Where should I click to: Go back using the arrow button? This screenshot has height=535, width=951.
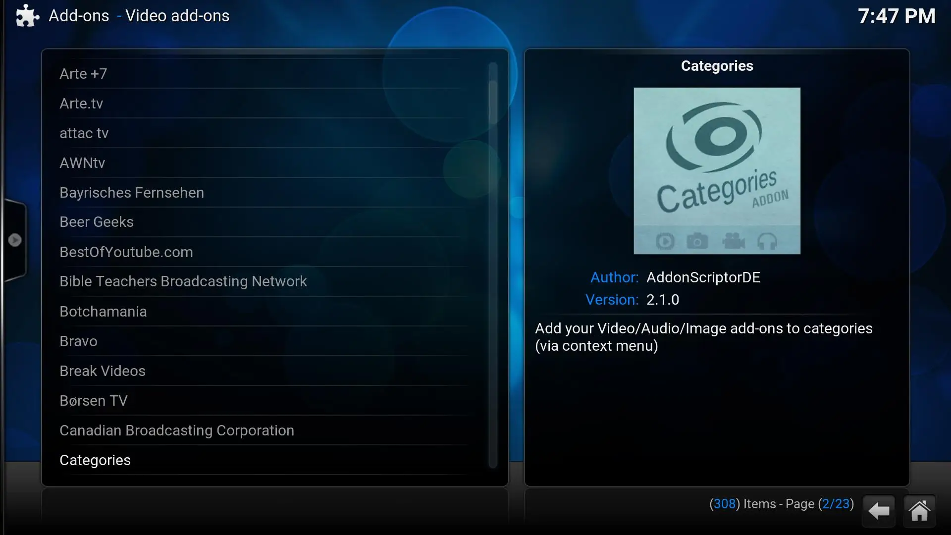879,511
